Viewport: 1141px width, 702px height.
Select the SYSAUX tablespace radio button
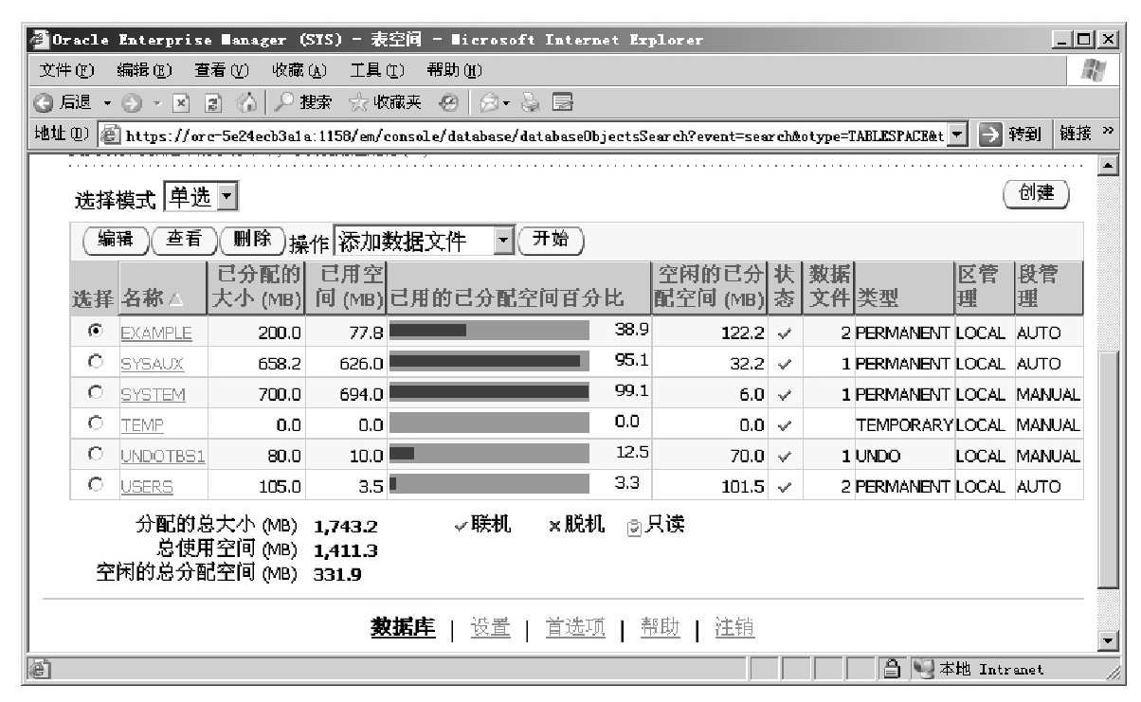(94, 362)
